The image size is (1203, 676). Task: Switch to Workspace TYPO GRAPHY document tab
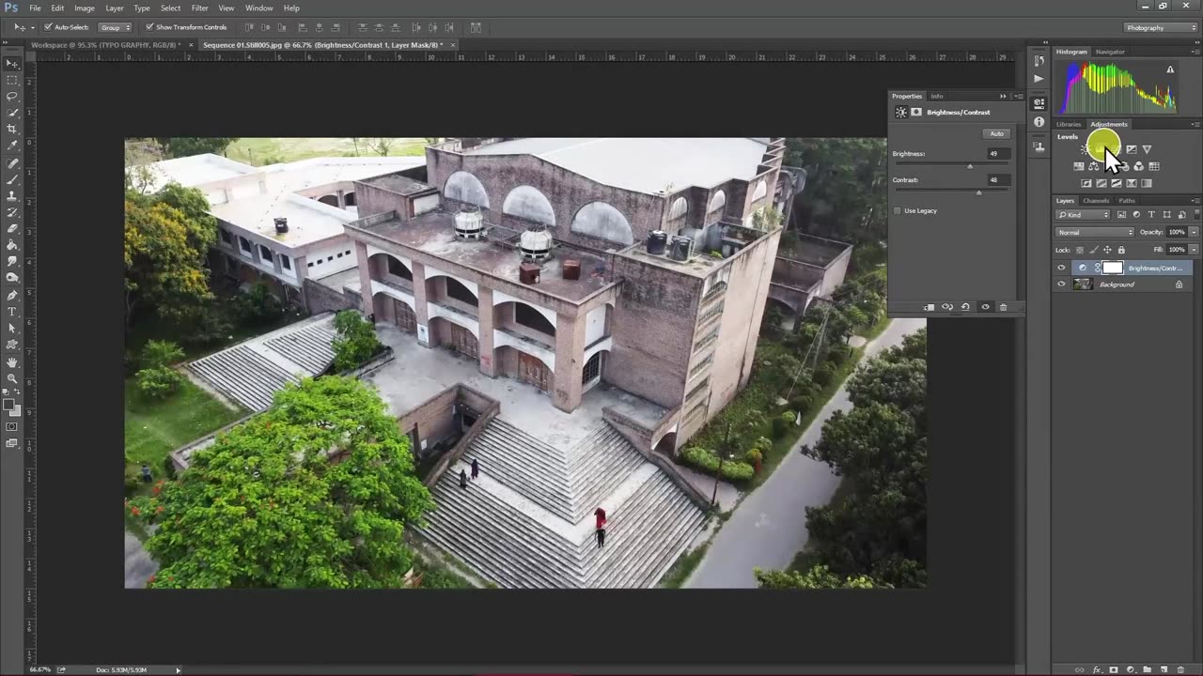(x=106, y=44)
